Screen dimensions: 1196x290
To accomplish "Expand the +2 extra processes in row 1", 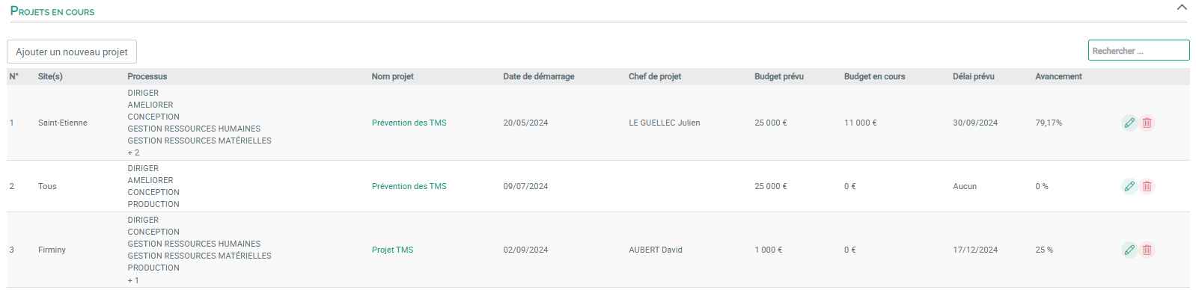I will pyautogui.click(x=133, y=152).
